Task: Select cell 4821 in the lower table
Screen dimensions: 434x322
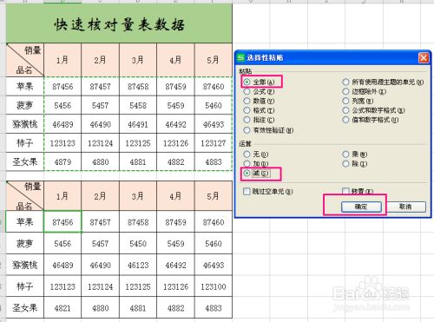Action: pos(62,308)
